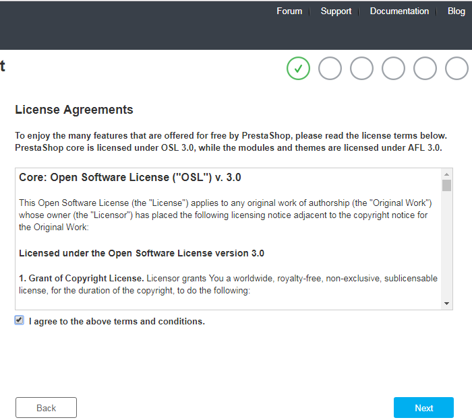The width and height of the screenshot is (472, 420).
Task: Select the second installer step circle
Action: click(x=330, y=69)
